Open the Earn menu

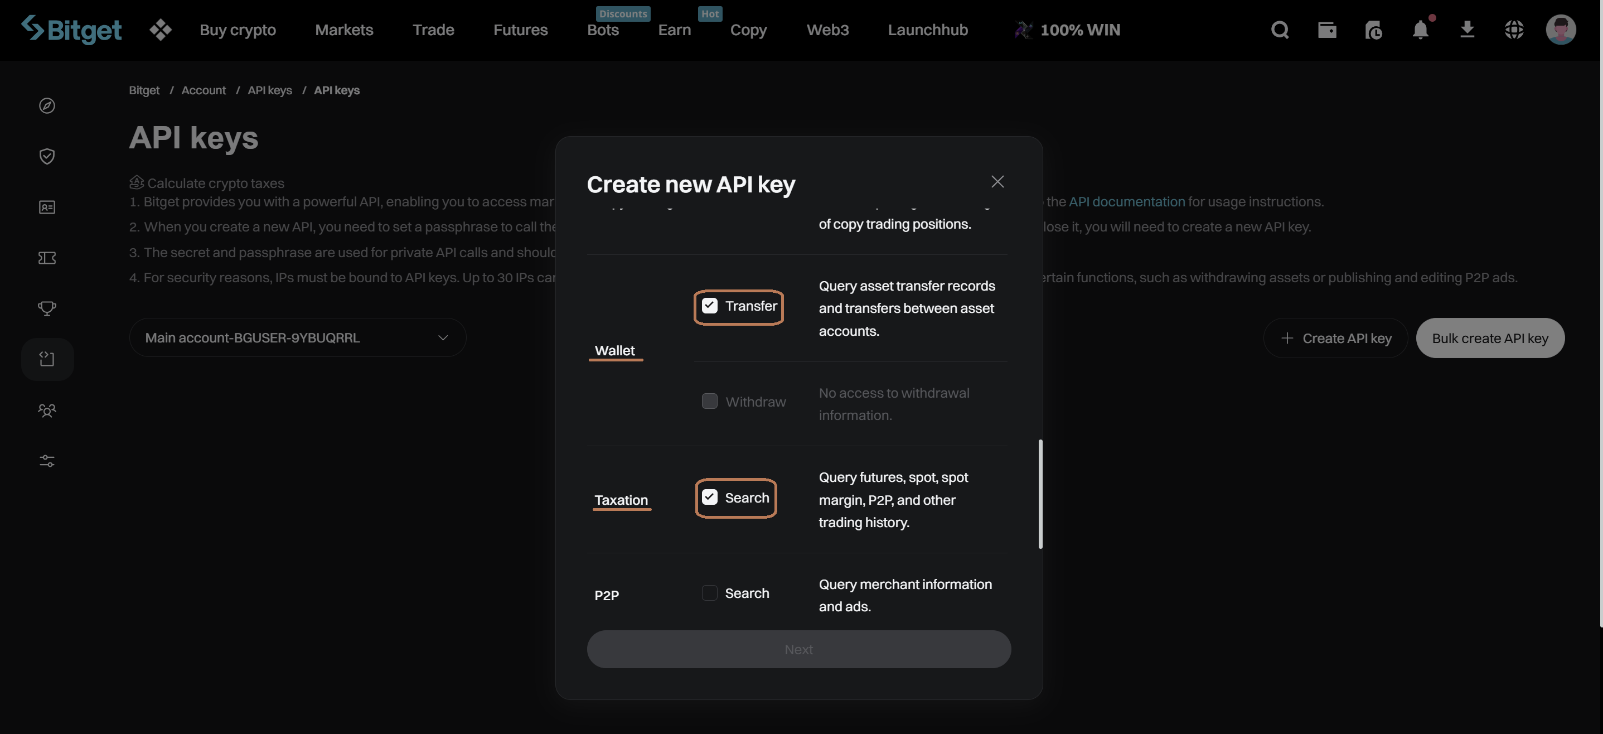tap(674, 30)
